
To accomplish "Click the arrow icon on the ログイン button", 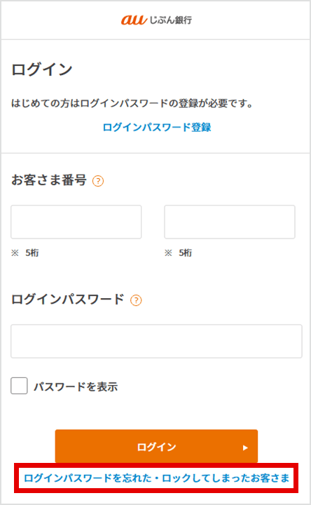I will [245, 447].
